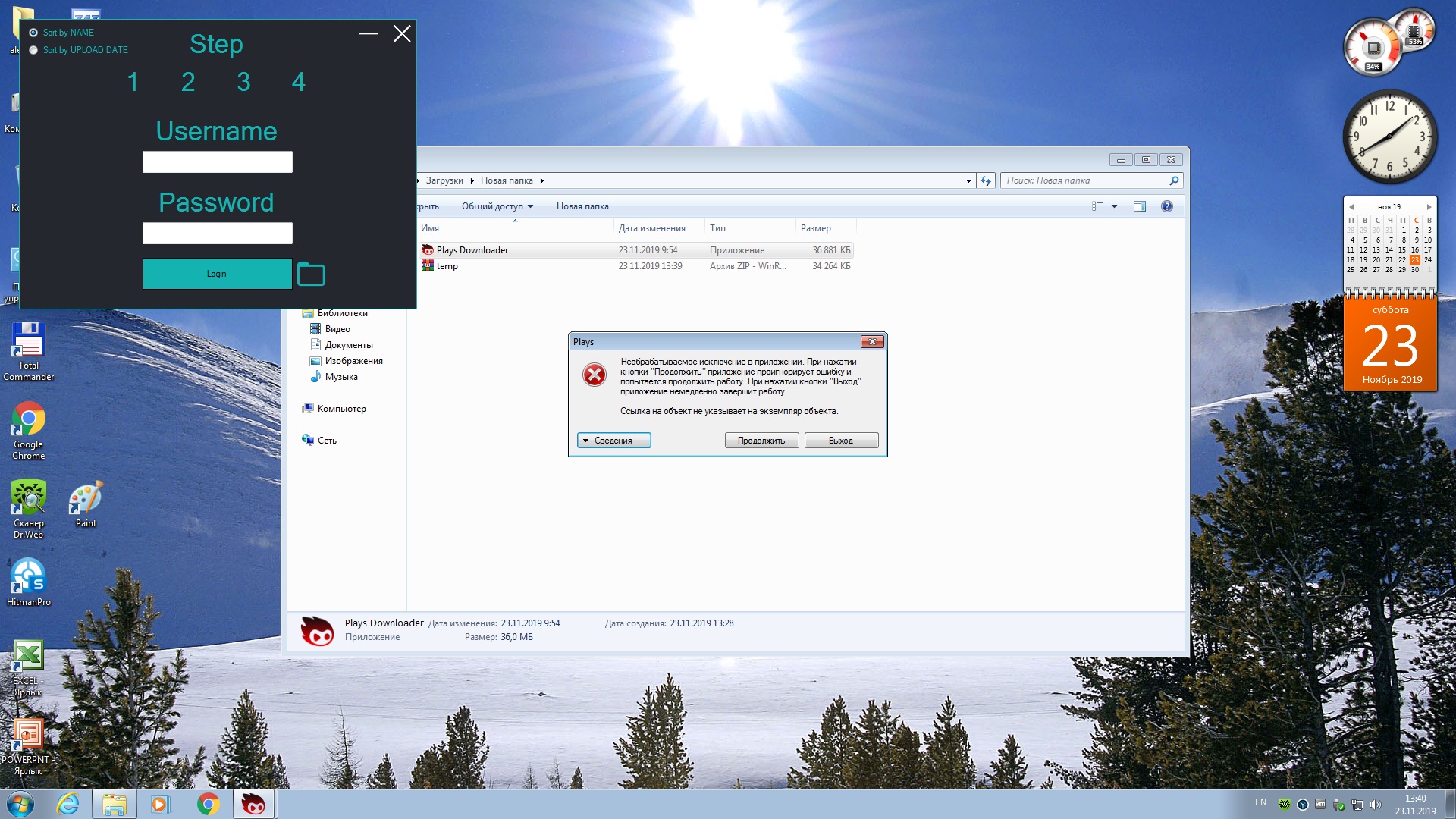The height and width of the screenshot is (819, 1456).
Task: Expand the Сведения details dropdown button
Action: click(613, 441)
